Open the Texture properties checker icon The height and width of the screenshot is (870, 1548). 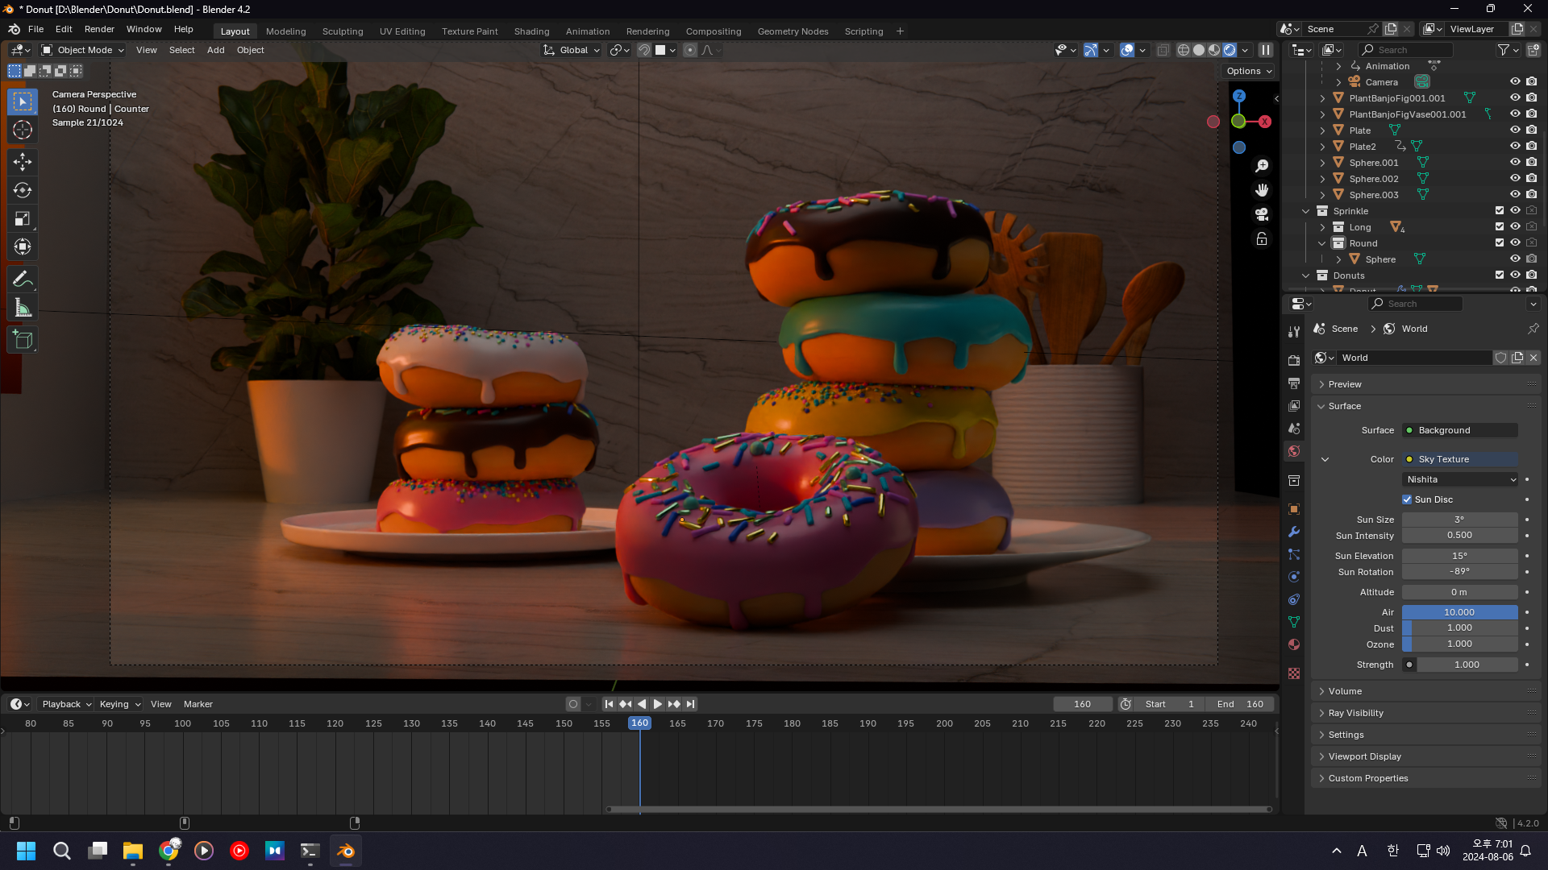(1294, 673)
